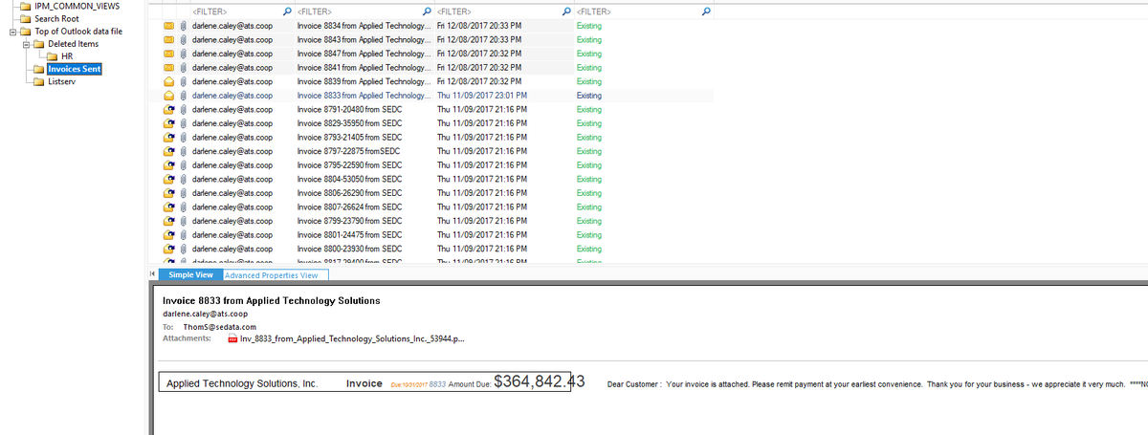Select the Invoices Sent folder
The height and width of the screenshot is (435, 1148).
[75, 69]
